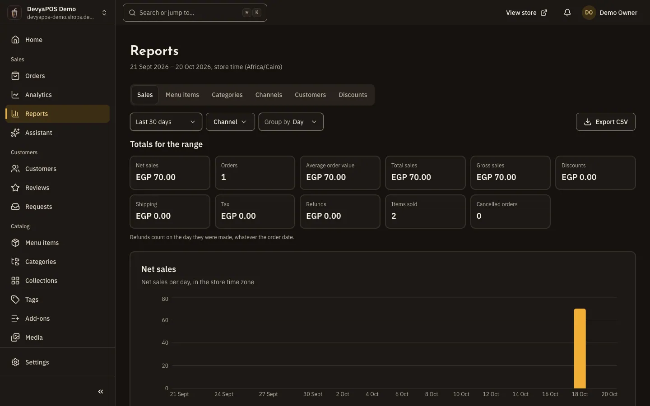Screen dimensions: 650x406
Task: Click the Export CSV button
Action: 606,122
